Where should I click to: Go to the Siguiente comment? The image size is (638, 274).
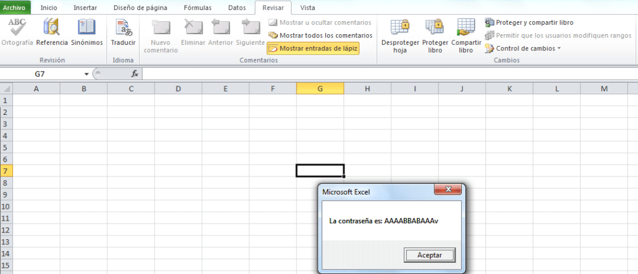(x=250, y=32)
